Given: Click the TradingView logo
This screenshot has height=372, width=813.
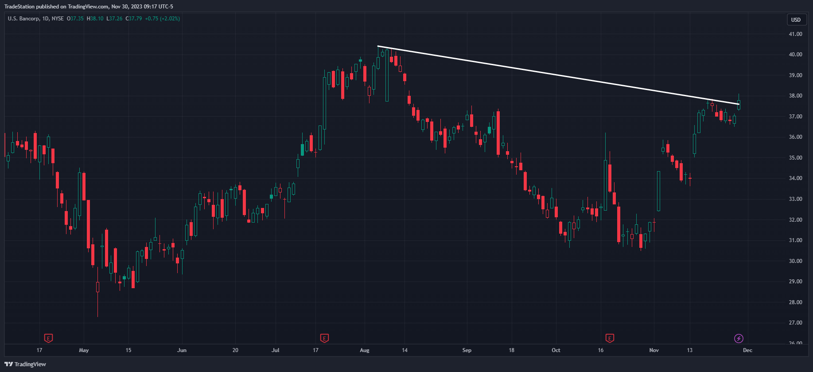Looking at the screenshot, I should (25, 364).
